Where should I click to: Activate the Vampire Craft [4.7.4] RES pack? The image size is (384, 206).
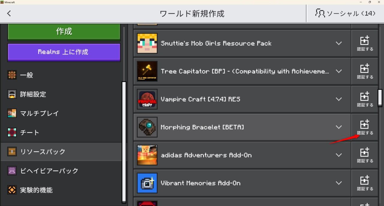coord(365,99)
